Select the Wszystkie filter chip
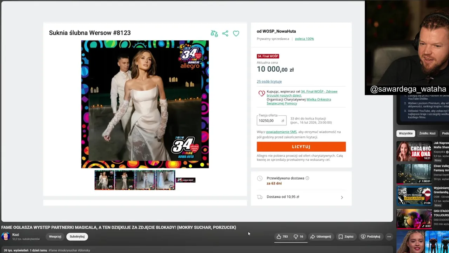 click(406, 134)
